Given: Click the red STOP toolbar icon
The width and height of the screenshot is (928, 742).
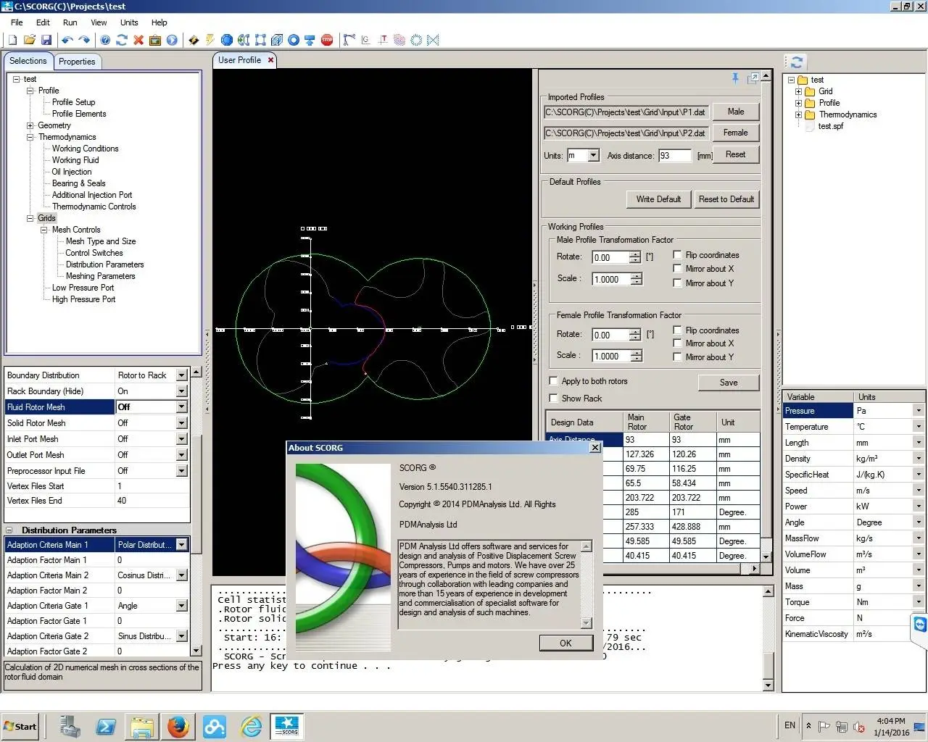Looking at the screenshot, I should tap(327, 40).
